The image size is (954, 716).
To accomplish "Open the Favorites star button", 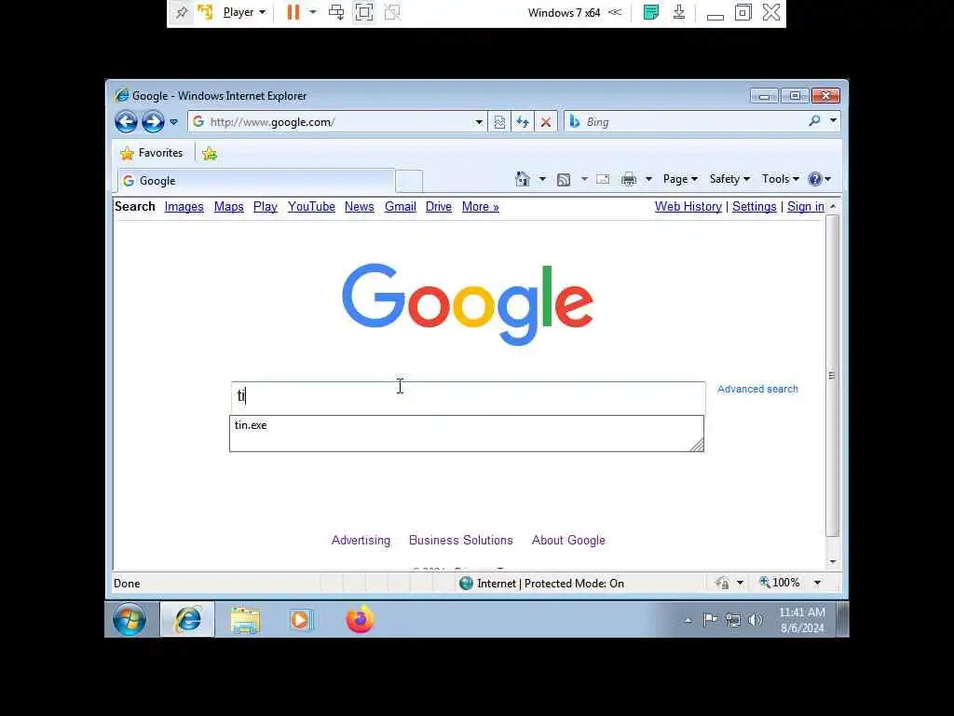I will coord(152,153).
